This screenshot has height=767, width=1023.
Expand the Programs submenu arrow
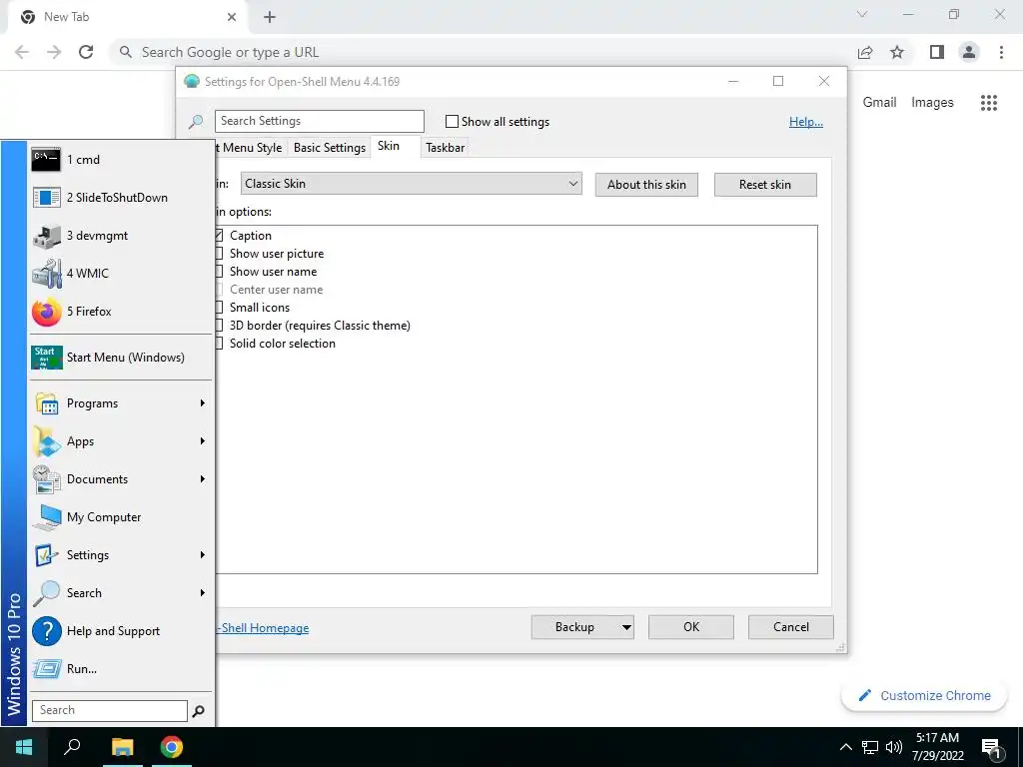pyautogui.click(x=202, y=403)
